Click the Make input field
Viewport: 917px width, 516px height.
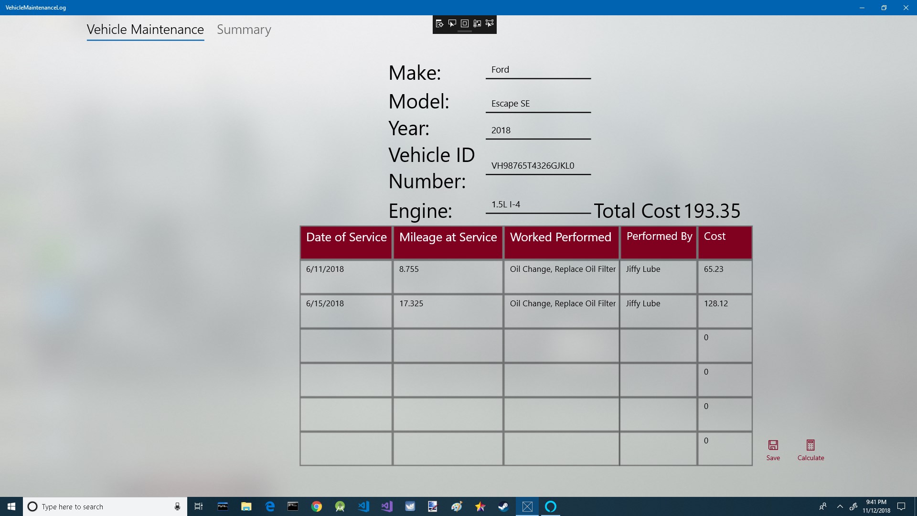538,69
